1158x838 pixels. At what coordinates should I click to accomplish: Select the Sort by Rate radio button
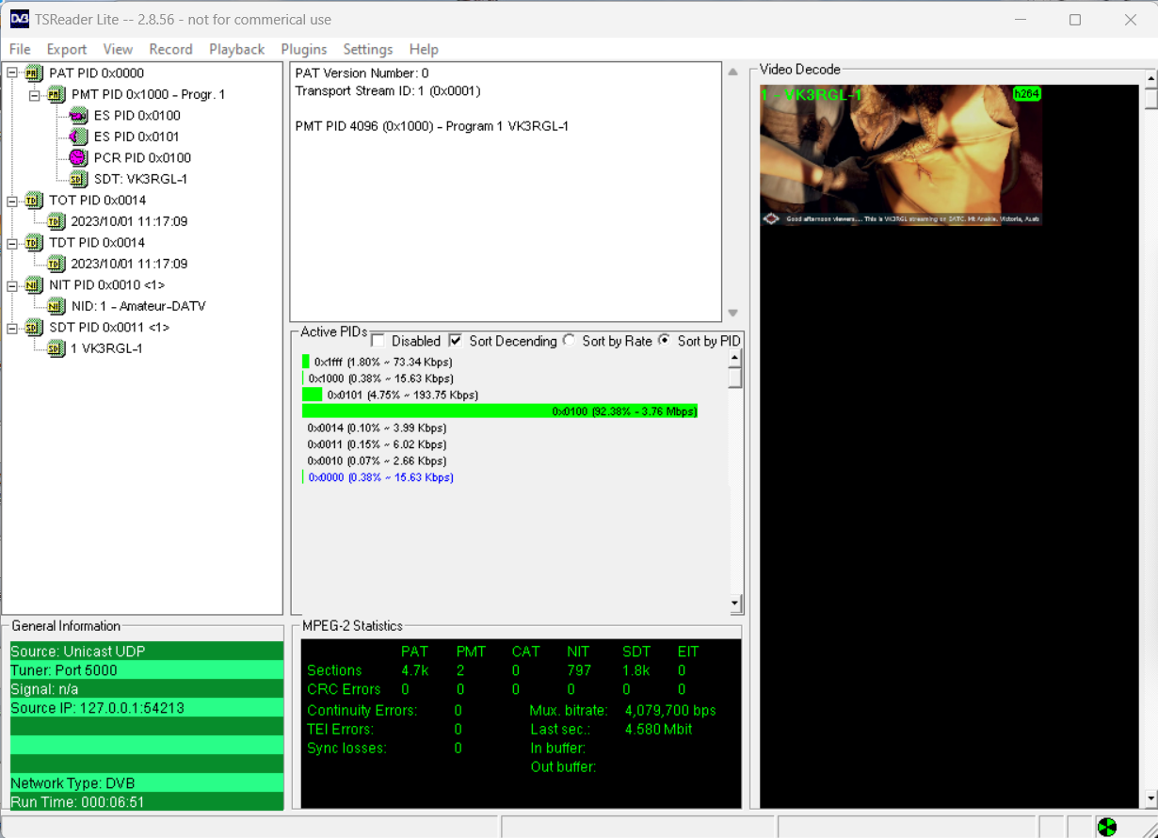click(x=567, y=341)
